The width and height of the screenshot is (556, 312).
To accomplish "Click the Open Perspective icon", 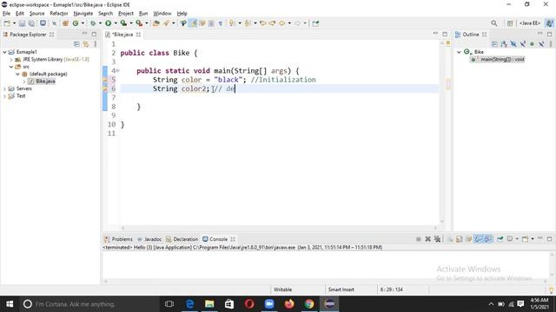I will coord(510,23).
